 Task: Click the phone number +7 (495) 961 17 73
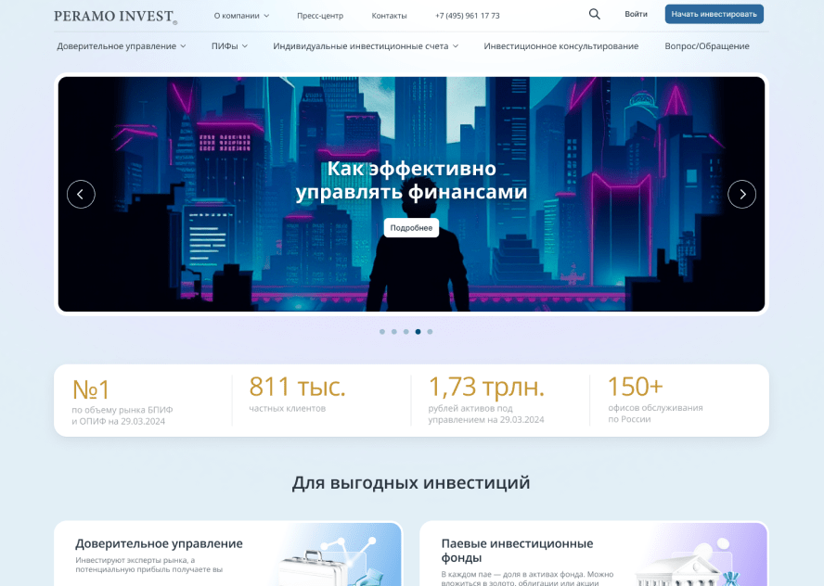467,16
